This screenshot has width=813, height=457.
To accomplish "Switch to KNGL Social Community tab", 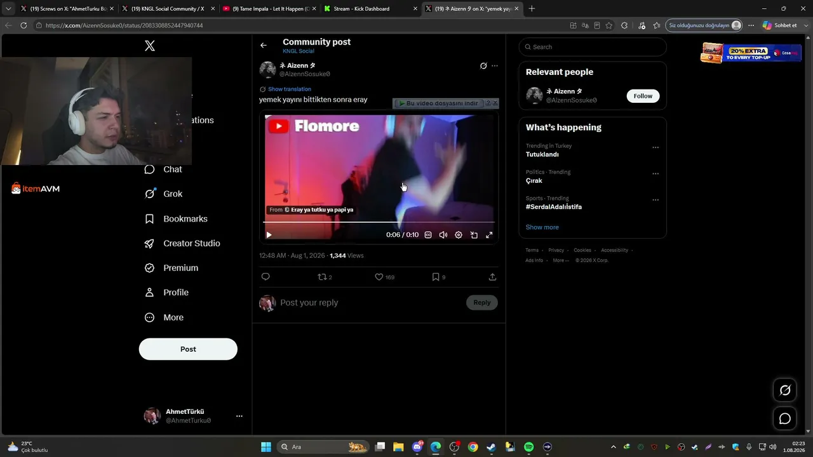I will click(x=167, y=9).
